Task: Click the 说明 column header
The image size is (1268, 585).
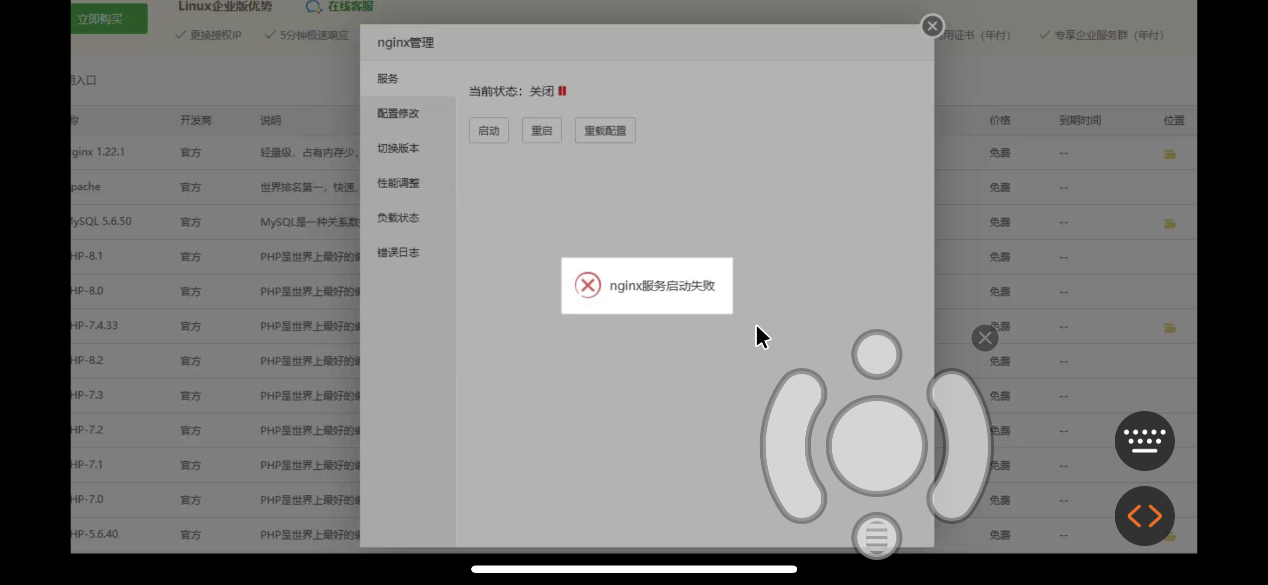Action: [x=270, y=120]
